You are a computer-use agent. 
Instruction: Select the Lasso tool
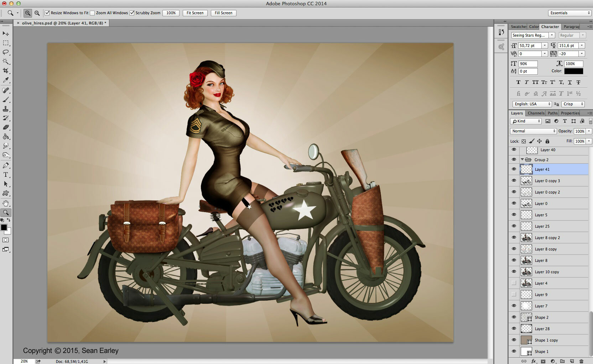[6, 52]
